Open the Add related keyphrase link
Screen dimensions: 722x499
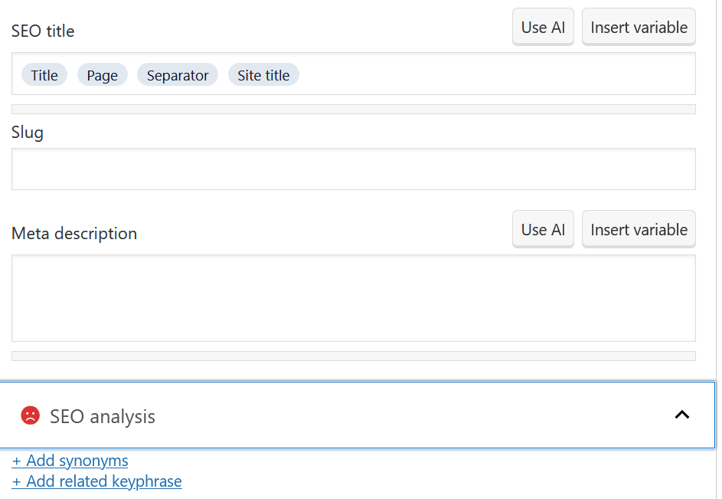[96, 481]
